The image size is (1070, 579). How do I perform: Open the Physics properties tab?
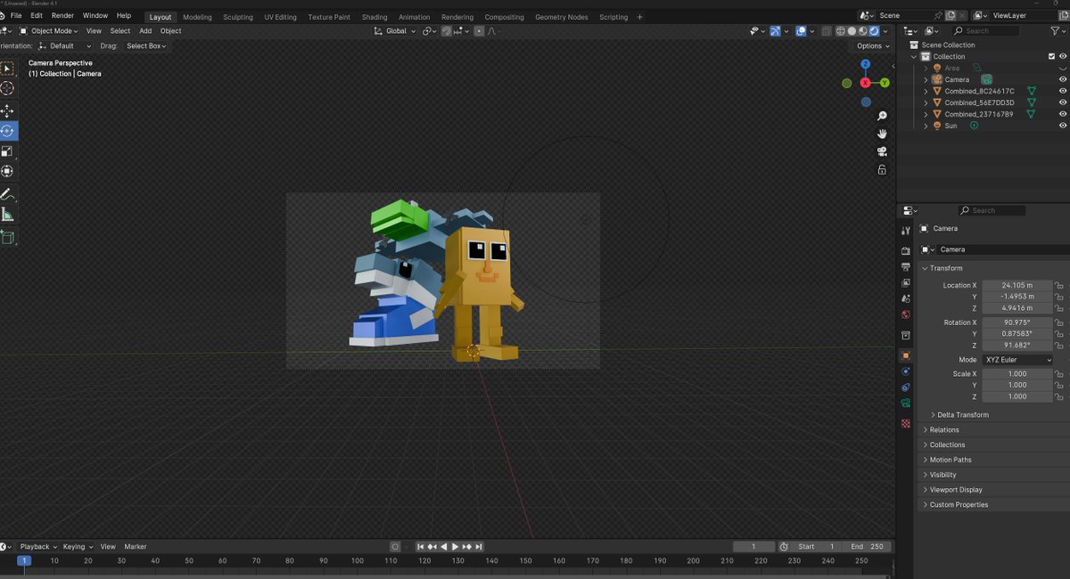tap(906, 371)
